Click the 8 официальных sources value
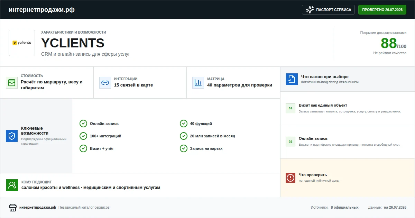 coord(344,208)
